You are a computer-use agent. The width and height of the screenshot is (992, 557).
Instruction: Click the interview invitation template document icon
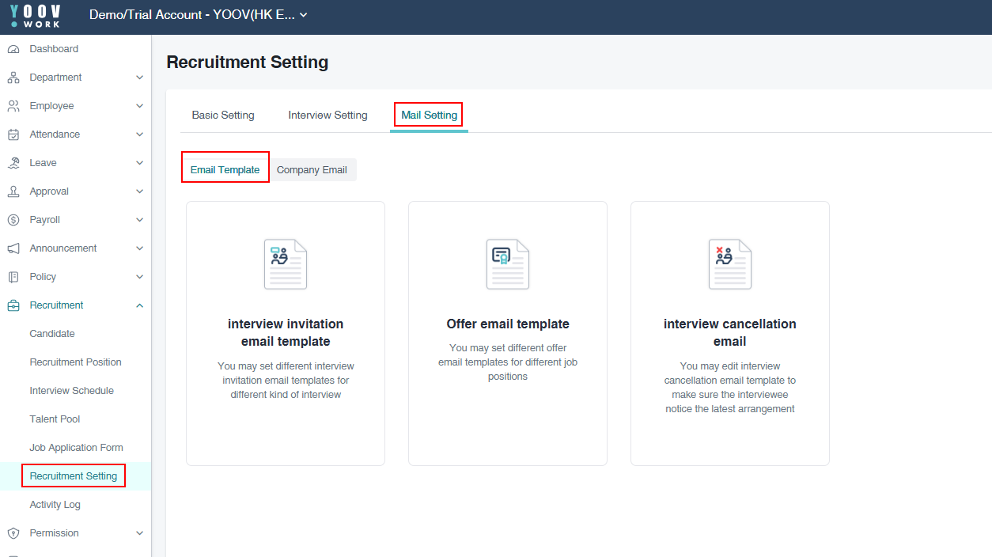point(285,264)
